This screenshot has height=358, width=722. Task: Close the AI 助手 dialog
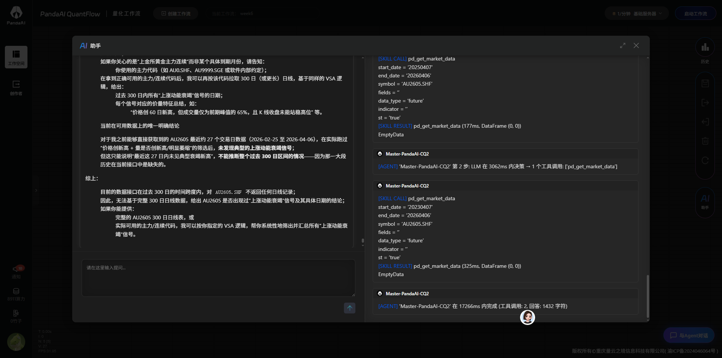[x=636, y=45]
